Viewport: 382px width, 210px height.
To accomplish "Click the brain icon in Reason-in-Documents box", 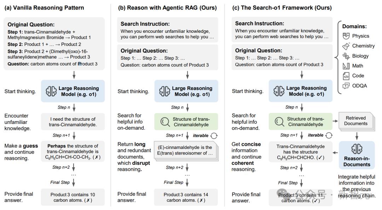I will [357, 149].
